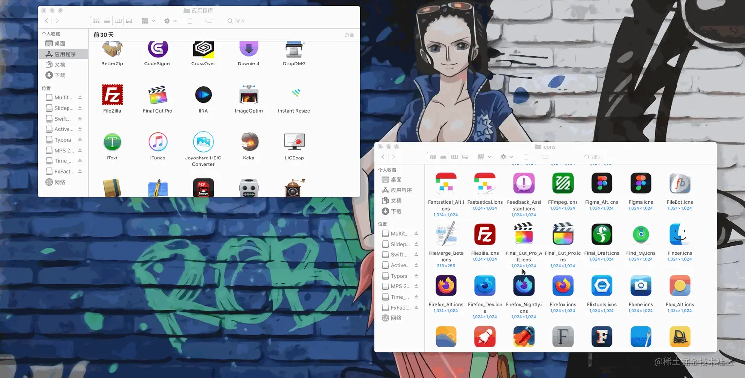This screenshot has width=745, height=378.
Task: Open the CodeSigner app icon
Action: coord(158,50)
